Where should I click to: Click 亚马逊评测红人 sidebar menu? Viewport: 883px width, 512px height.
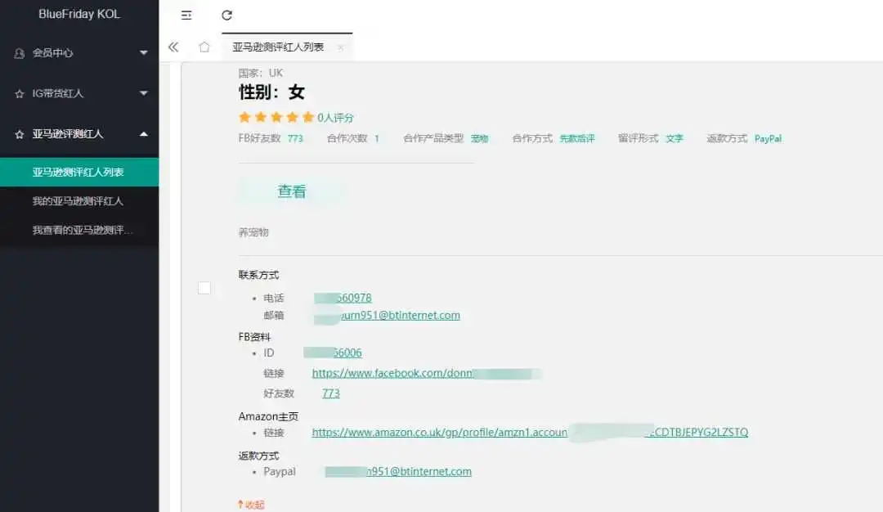coord(79,134)
